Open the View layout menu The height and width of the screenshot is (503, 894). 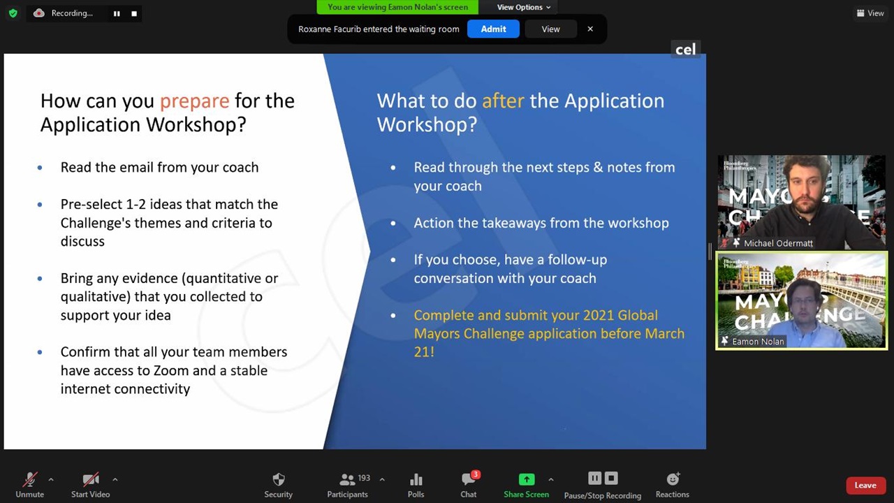click(x=870, y=13)
